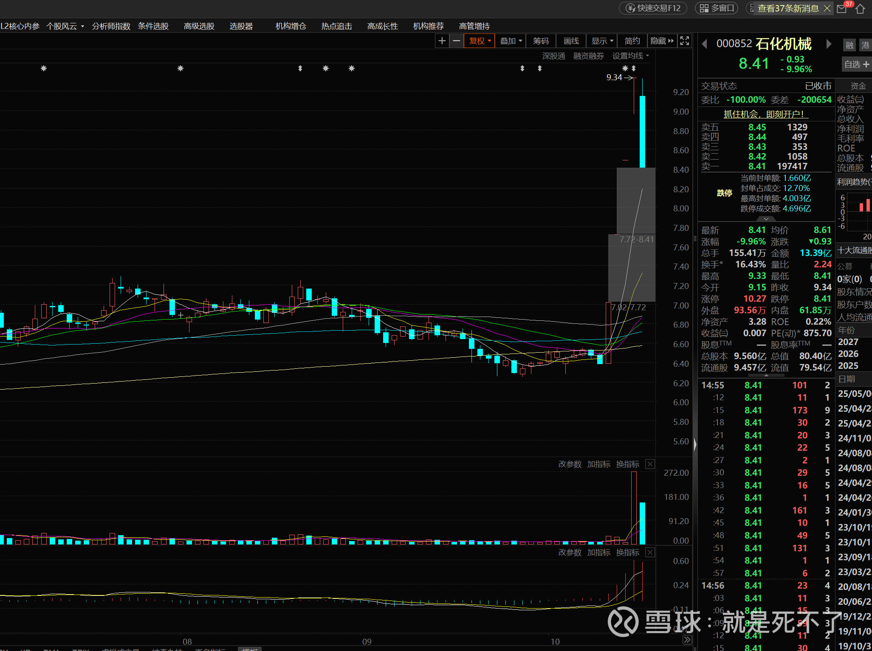Click 抓住机会,即刻开户 link
This screenshot has width=872, height=651.
point(765,114)
